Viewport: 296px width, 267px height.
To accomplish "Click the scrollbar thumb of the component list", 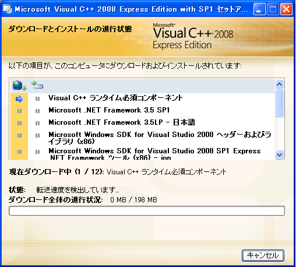I will tap(279, 103).
